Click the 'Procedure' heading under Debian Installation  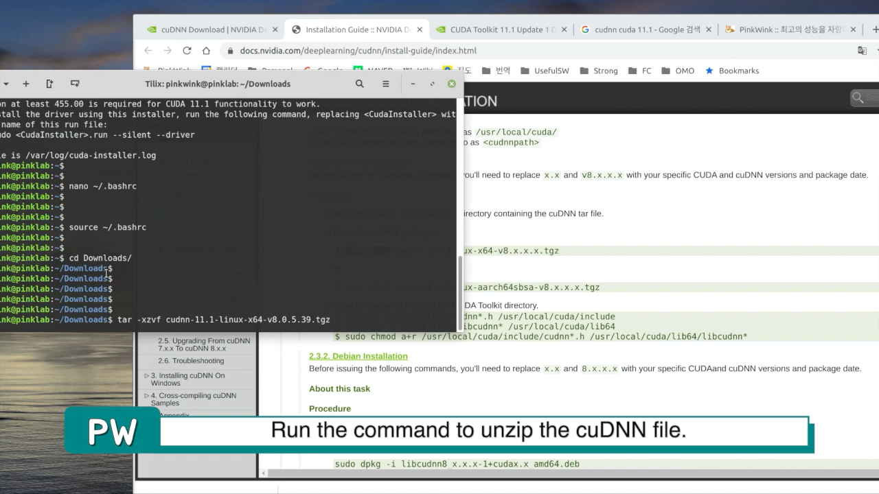(x=330, y=409)
